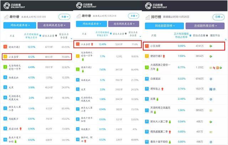Image resolution: width=228 pixels, height=145 pixels.
Task: Click platform icon in 天泪传奇之凤凰无双 row, October 25
Action: pos(211,110)
